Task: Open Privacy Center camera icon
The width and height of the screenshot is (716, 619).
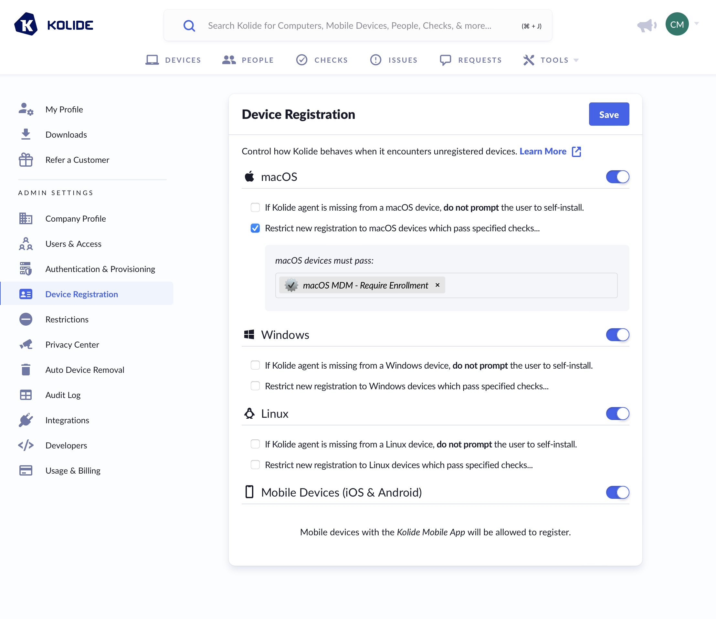Action: pos(26,345)
